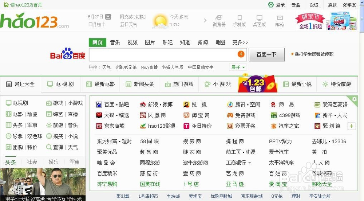Image resolution: width=364 pixels, height=201 pixels.
Task: Click the hao123 logo
Action: pos(34,21)
